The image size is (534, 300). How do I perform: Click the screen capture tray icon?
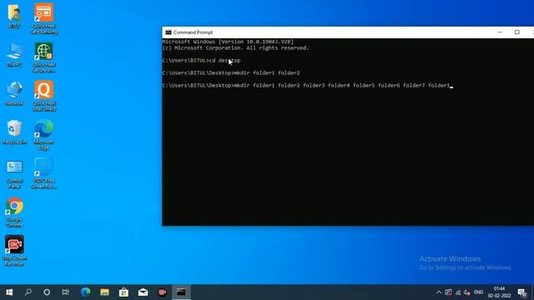(x=448, y=292)
